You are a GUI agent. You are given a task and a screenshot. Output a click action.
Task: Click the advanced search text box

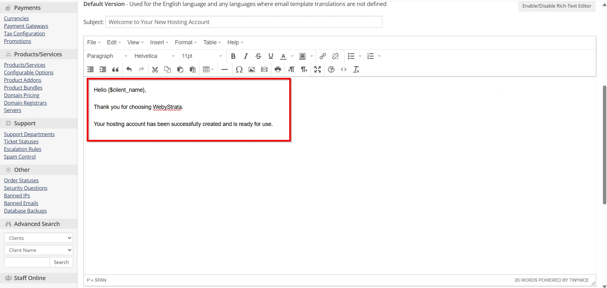tap(27, 262)
